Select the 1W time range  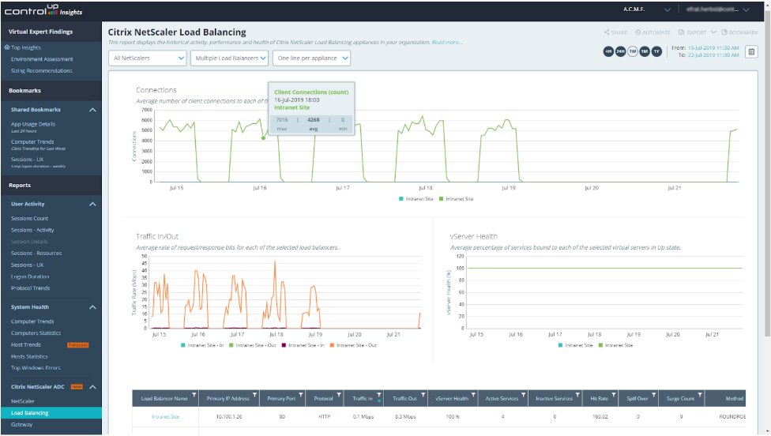[632, 51]
